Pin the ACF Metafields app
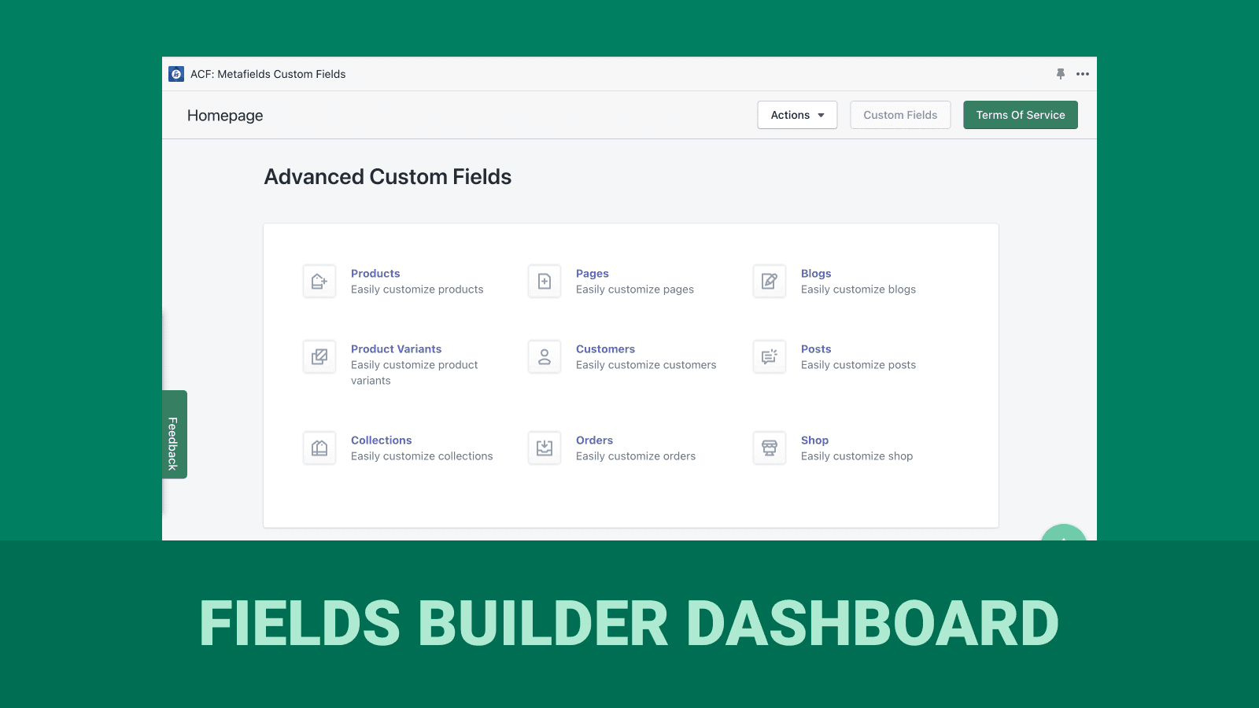Image resolution: width=1259 pixels, height=708 pixels. [1061, 74]
